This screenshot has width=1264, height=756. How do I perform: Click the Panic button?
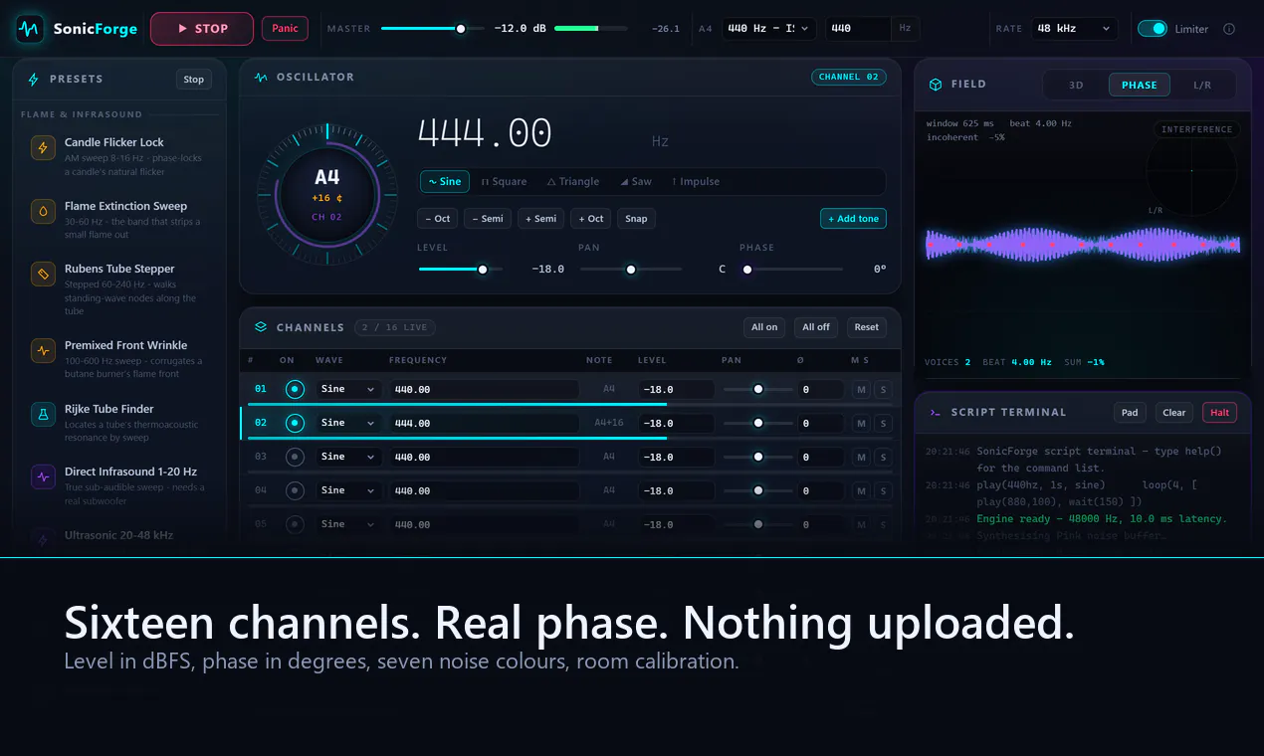286,29
